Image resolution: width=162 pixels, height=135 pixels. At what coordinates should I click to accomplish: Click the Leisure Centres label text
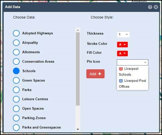click(x=35, y=99)
